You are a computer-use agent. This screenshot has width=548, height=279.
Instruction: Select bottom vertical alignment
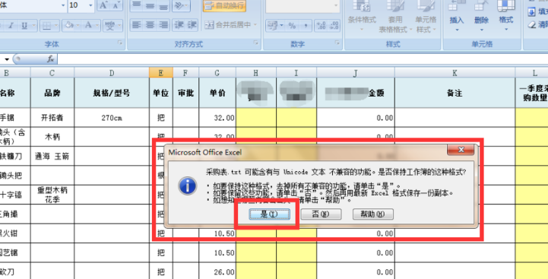[x=163, y=5]
